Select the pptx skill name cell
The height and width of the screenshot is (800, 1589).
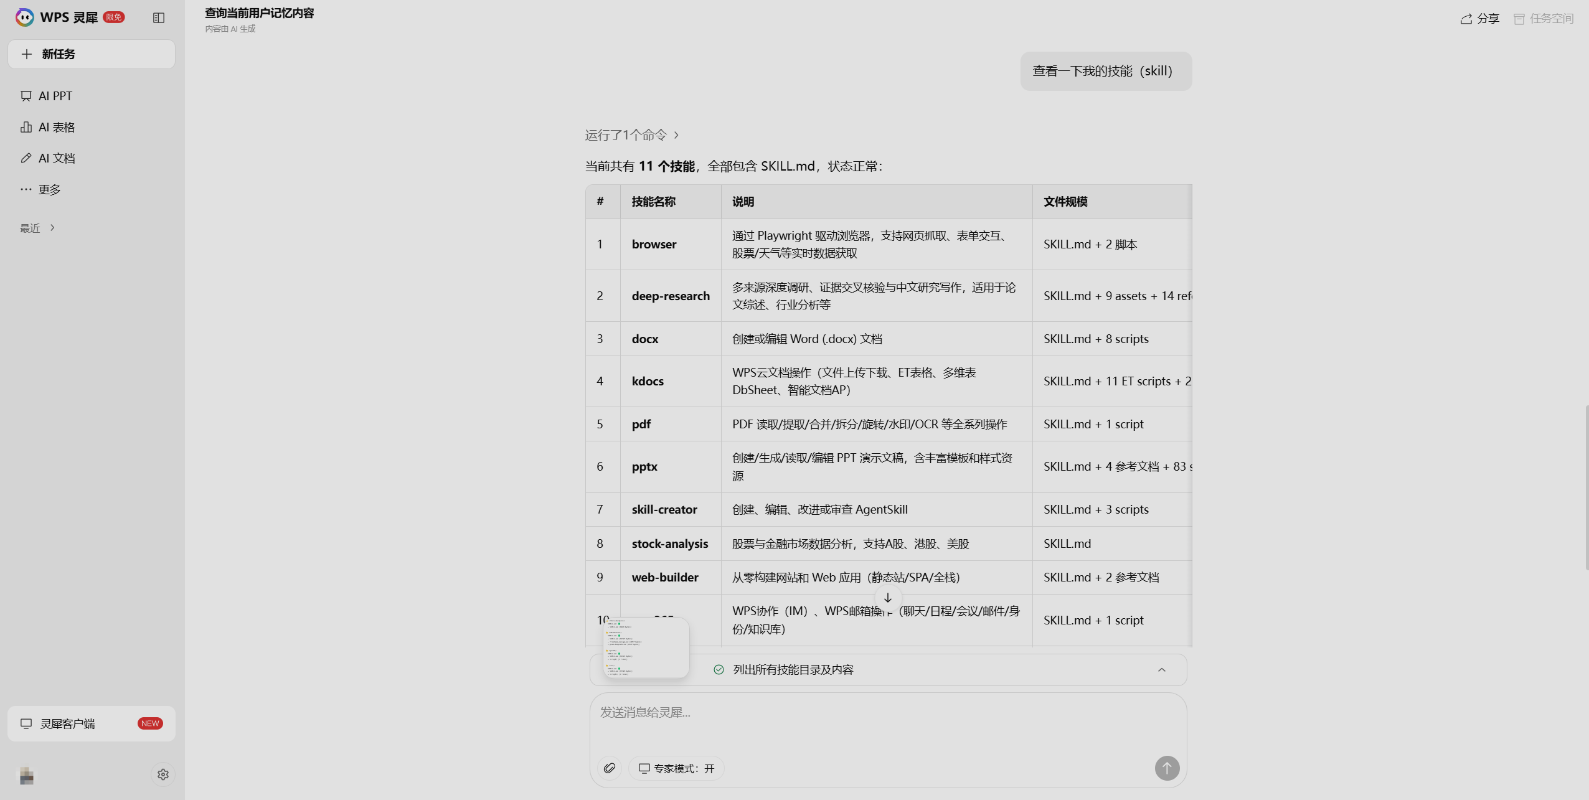[671, 466]
